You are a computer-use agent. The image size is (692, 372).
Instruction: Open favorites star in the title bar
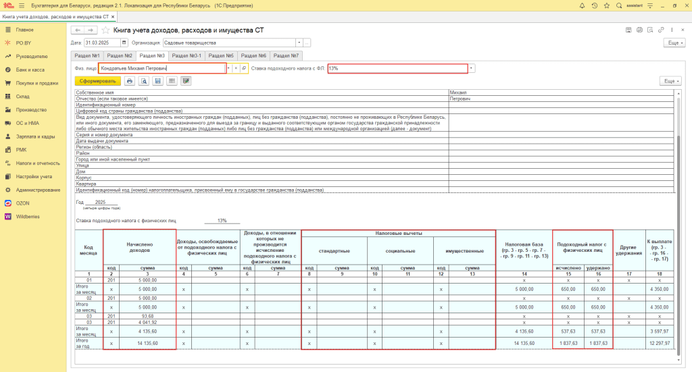607,5
